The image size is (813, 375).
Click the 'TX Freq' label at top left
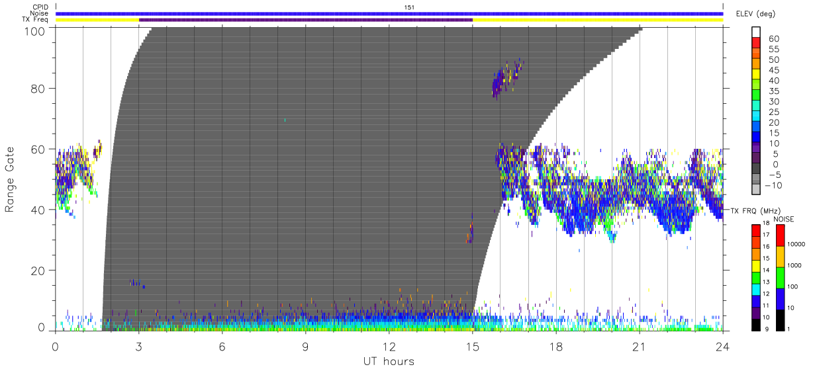point(35,20)
